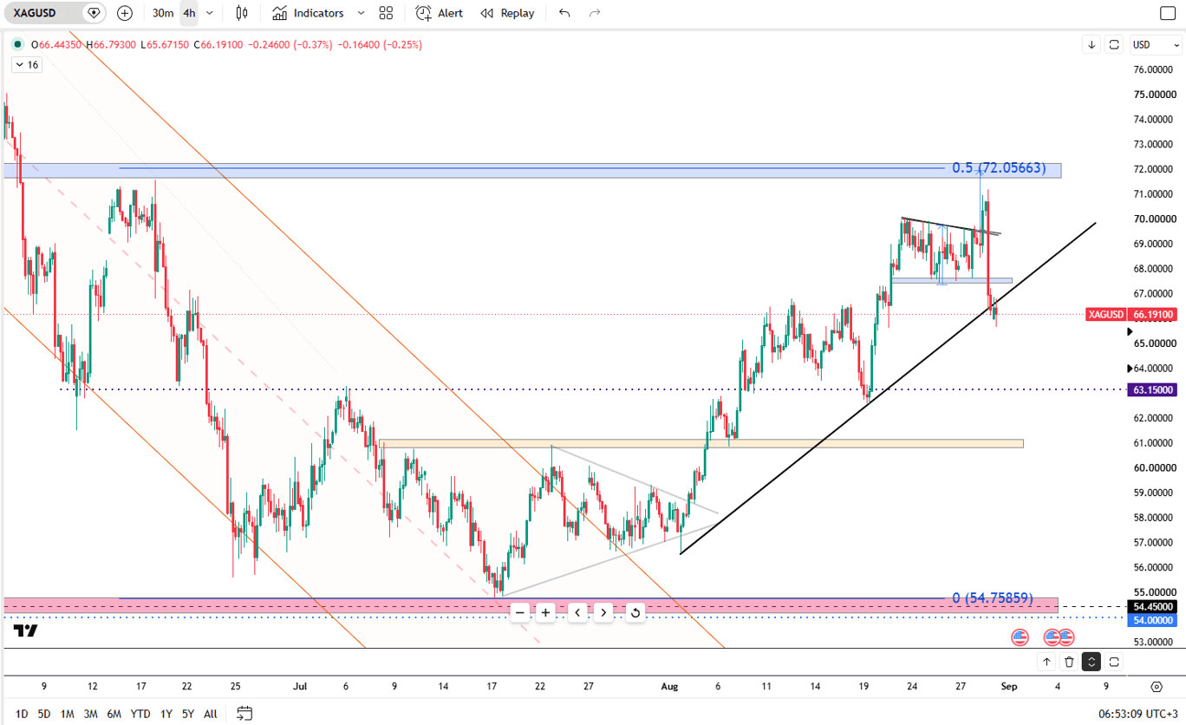
Task: Click the up-arrow button beside the trash
Action: (1046, 662)
